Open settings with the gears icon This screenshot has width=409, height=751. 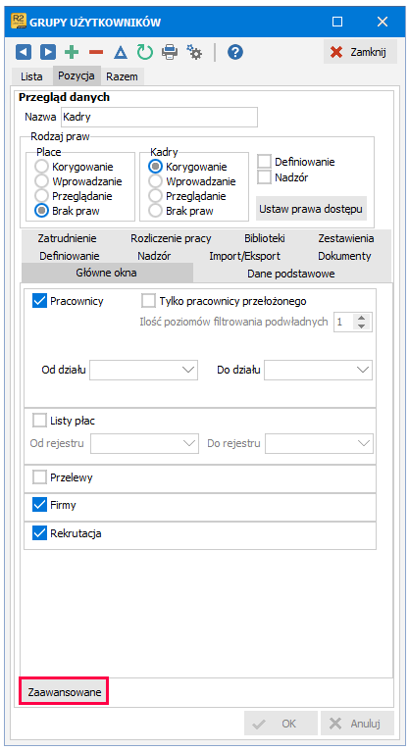coord(194,52)
